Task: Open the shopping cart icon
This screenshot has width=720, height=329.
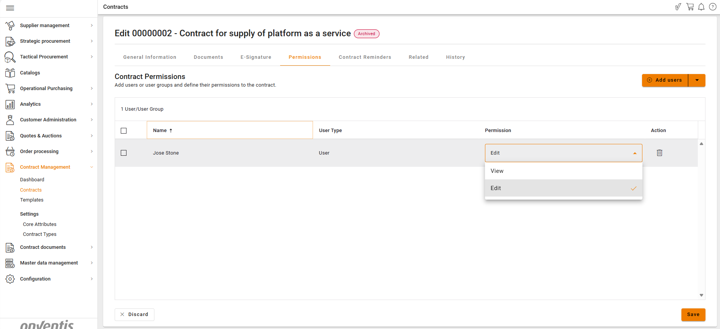Action: tap(690, 7)
